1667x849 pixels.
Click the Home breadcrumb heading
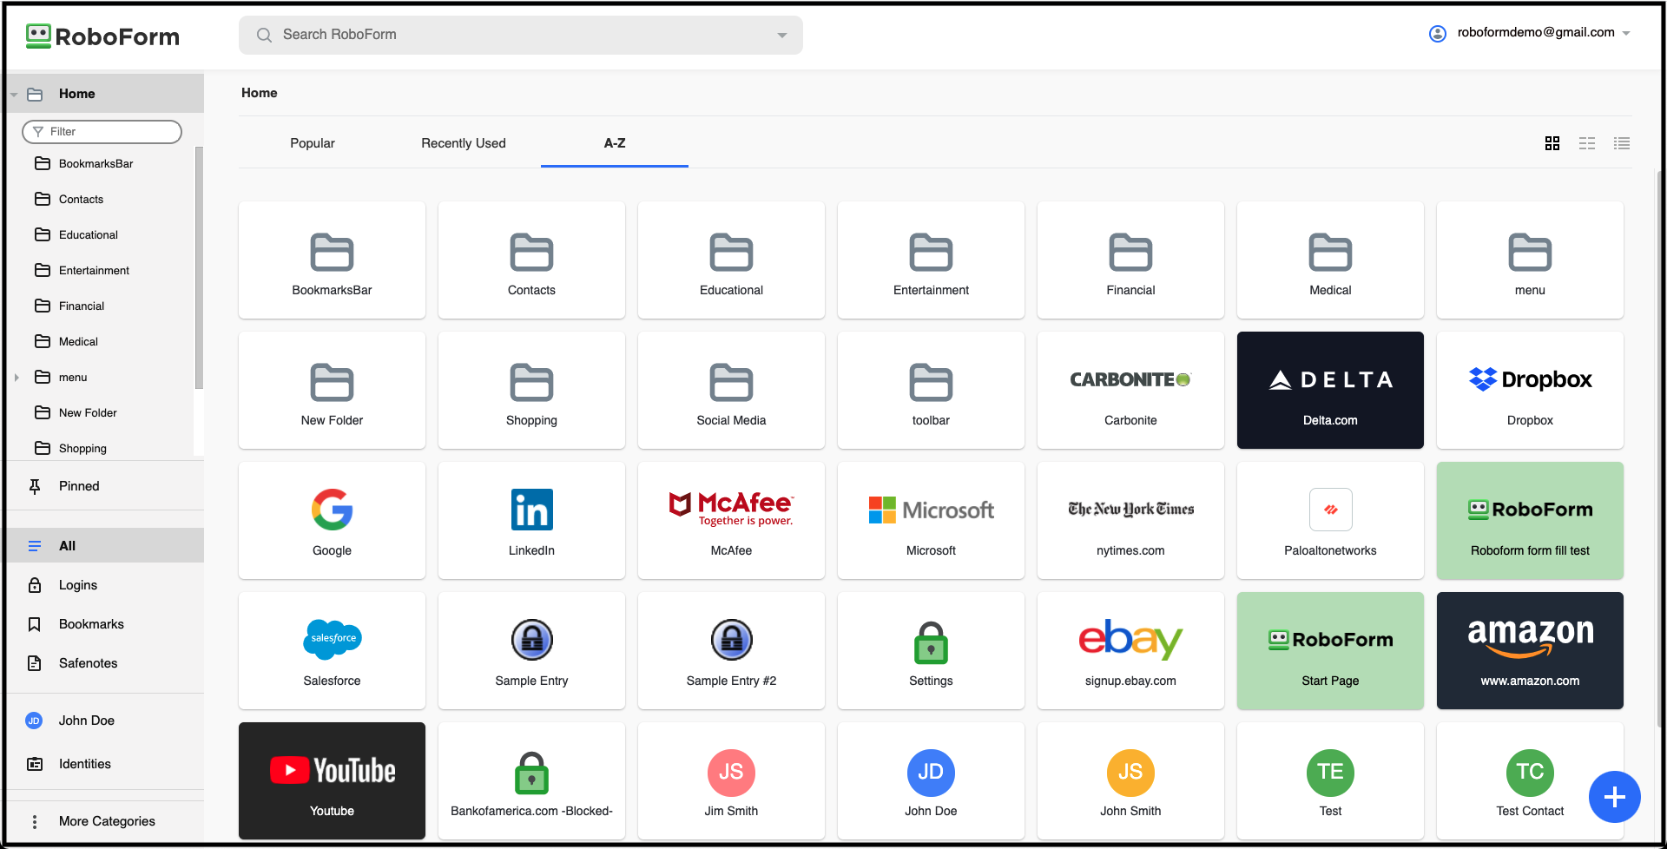pos(260,93)
